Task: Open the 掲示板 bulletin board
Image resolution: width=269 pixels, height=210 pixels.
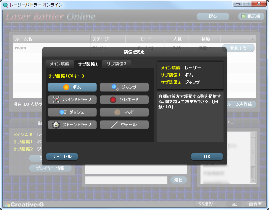Action: point(251,16)
